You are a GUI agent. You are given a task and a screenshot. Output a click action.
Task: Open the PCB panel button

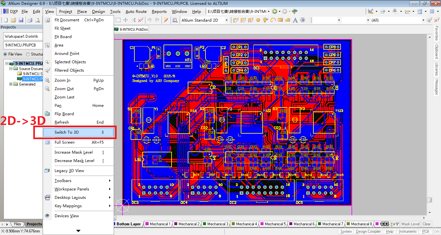pyautogui.click(x=425, y=231)
